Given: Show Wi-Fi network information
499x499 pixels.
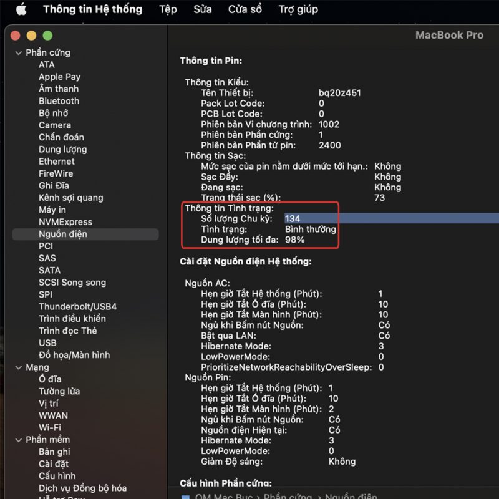Looking at the screenshot, I should [x=49, y=427].
